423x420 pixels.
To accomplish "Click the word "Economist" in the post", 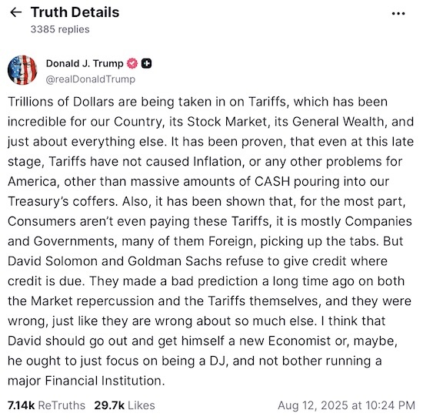I will click(299, 341).
